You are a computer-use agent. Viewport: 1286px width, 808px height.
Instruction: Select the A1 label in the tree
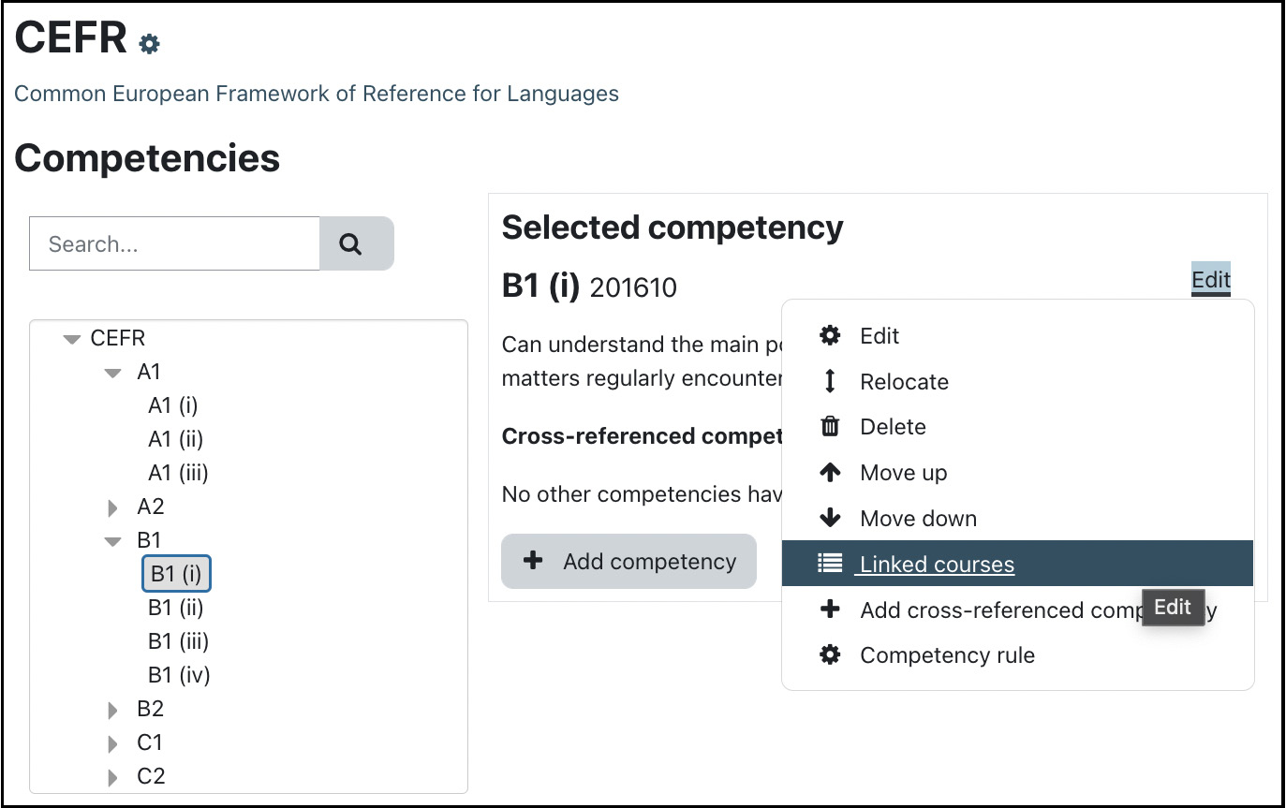click(149, 372)
